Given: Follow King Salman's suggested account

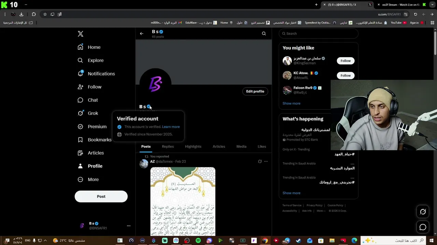Looking at the screenshot, I should point(346,61).
